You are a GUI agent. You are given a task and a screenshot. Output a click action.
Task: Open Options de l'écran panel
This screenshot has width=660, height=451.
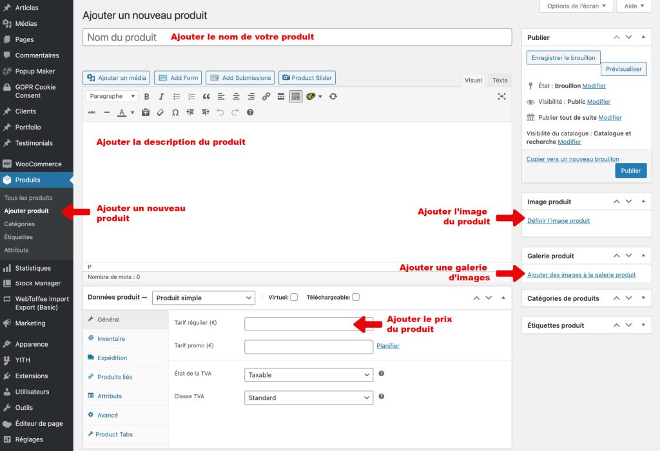(x=576, y=6)
